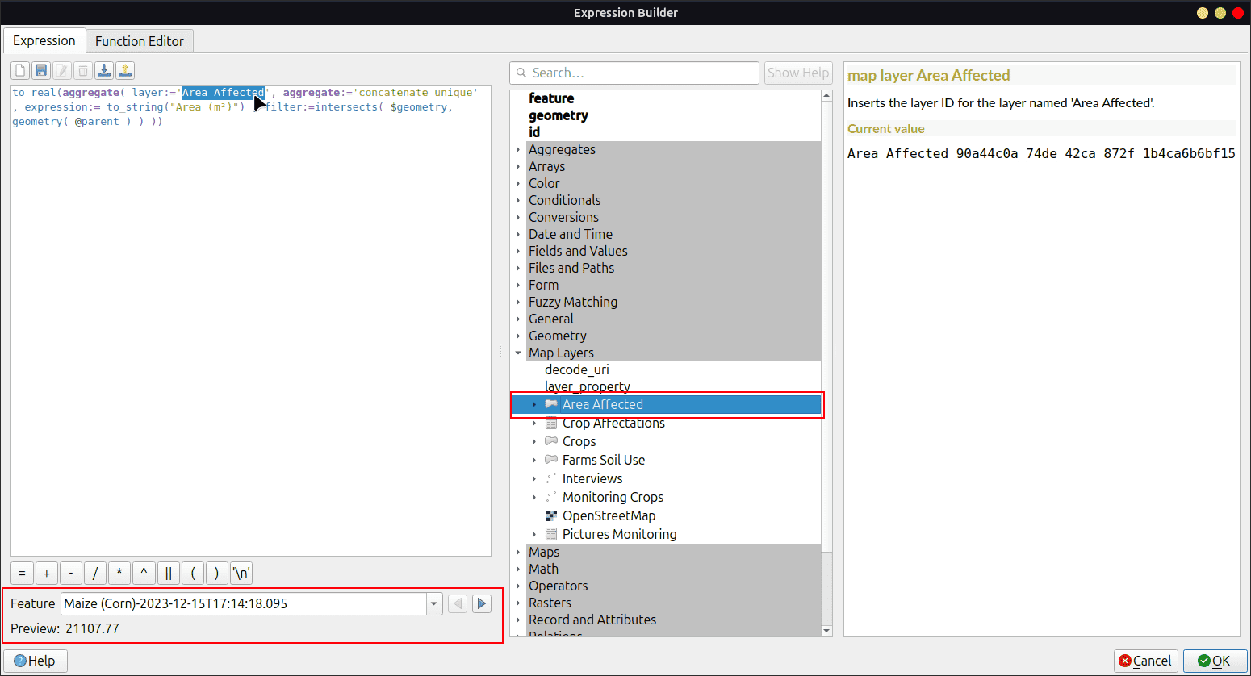Select the OpenStreetMap layer item
This screenshot has width=1251, height=676.
pyautogui.click(x=609, y=516)
